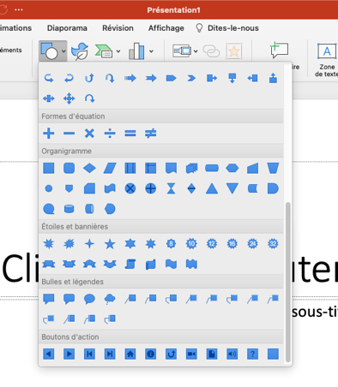Select the minus equation shape
This screenshot has height=387, width=338.
coord(69,134)
